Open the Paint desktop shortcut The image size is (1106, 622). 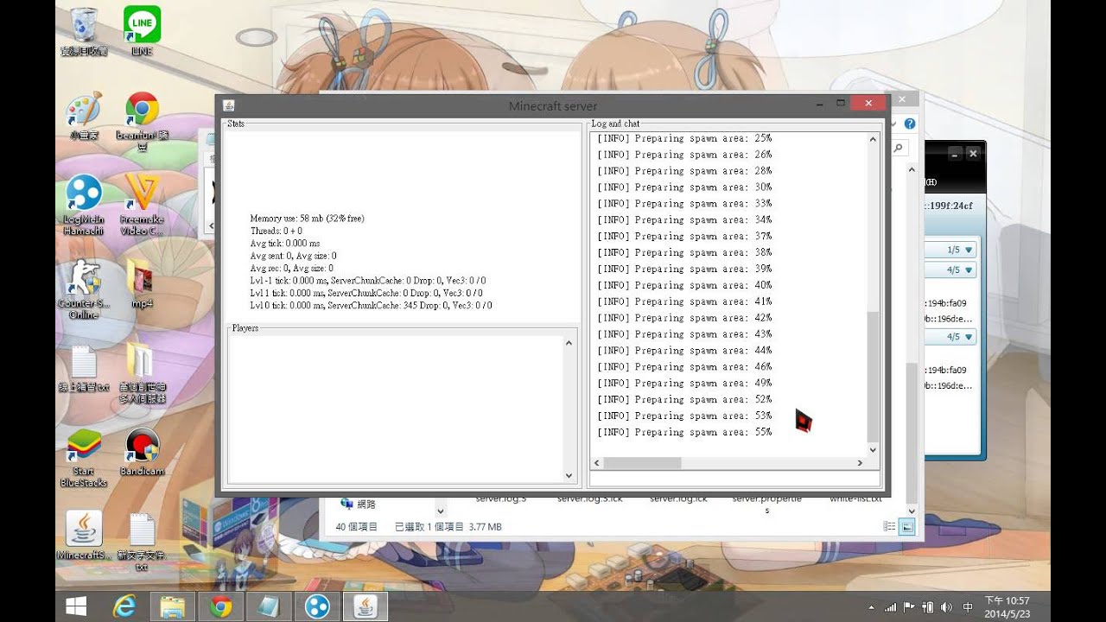pyautogui.click(x=84, y=117)
